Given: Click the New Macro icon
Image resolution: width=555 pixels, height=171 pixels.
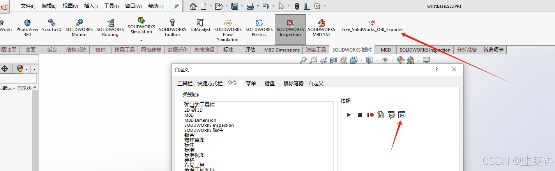Looking at the screenshot, I should coord(381,115).
